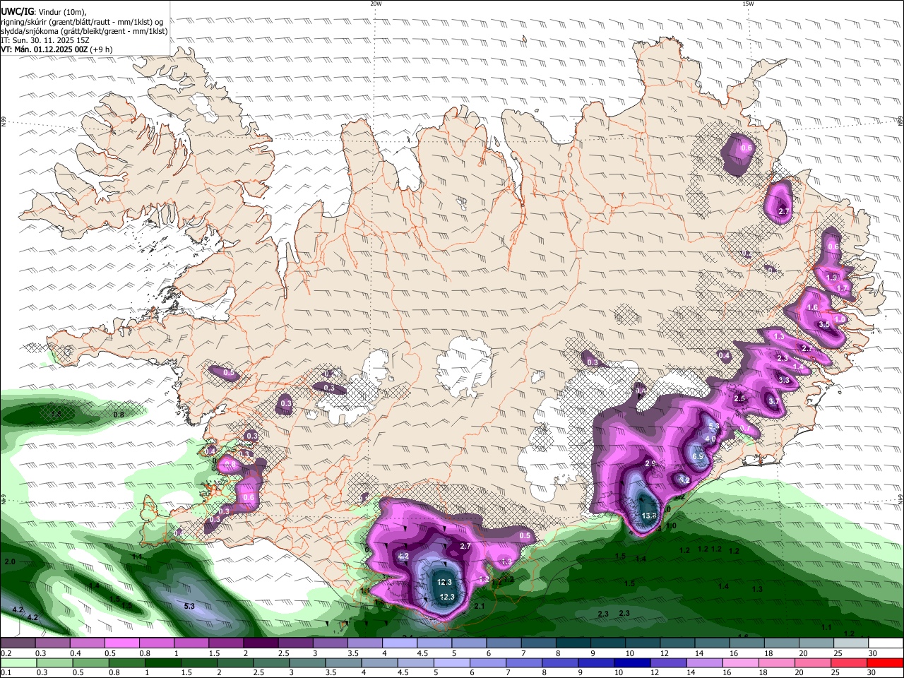Click the 1.6 value on the east coast
The width and height of the screenshot is (904, 678).
[x=812, y=307]
